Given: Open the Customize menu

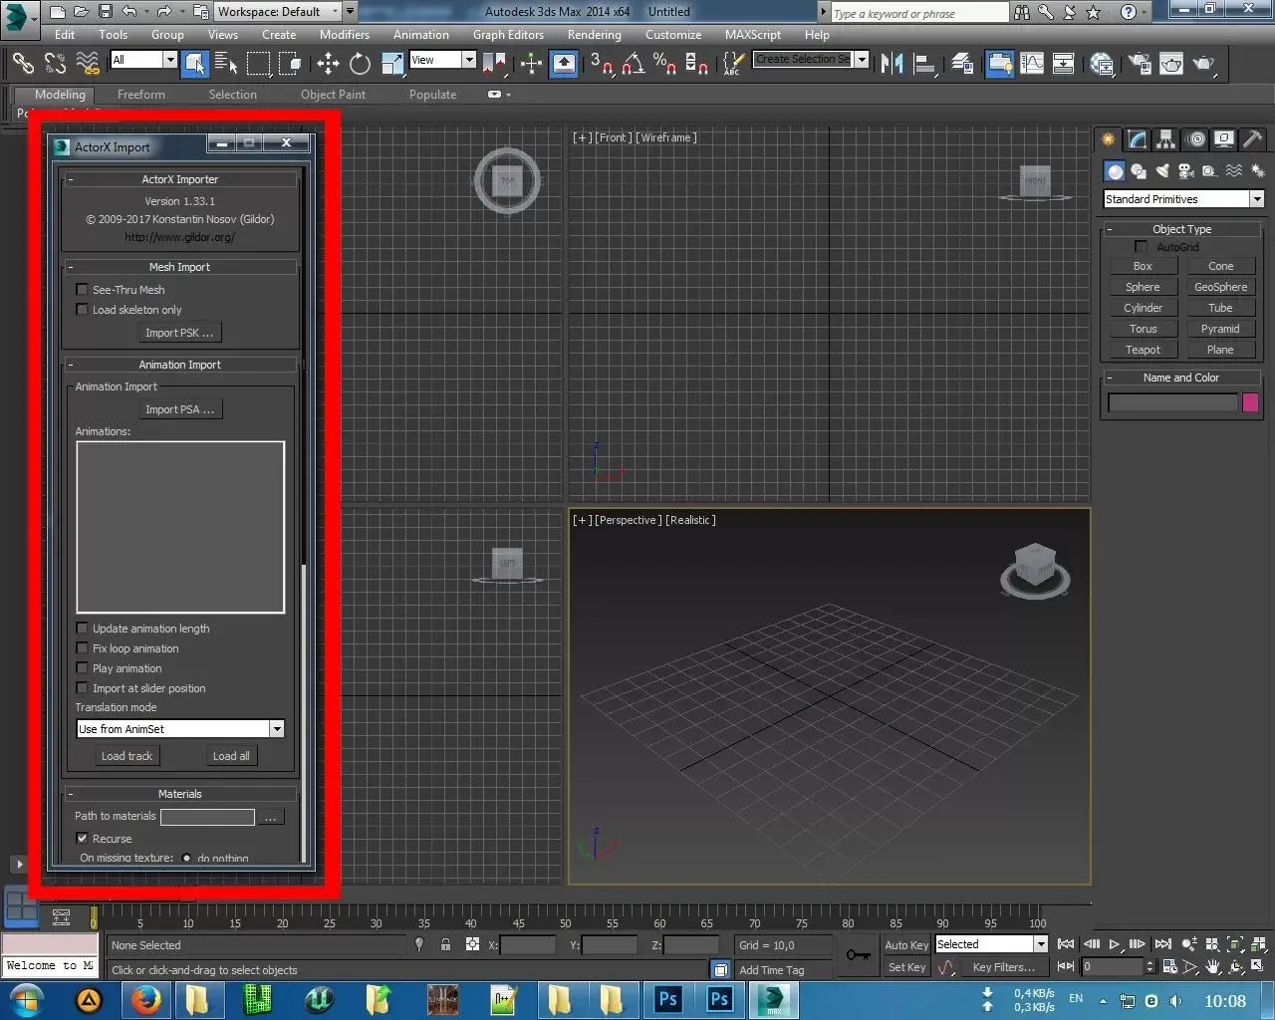Looking at the screenshot, I should (673, 35).
